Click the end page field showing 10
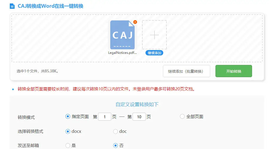 (x=139, y=117)
